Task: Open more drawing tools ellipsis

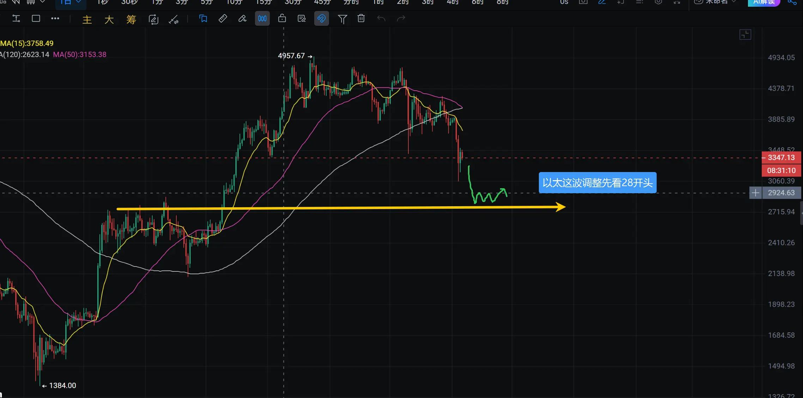Action: (55, 19)
